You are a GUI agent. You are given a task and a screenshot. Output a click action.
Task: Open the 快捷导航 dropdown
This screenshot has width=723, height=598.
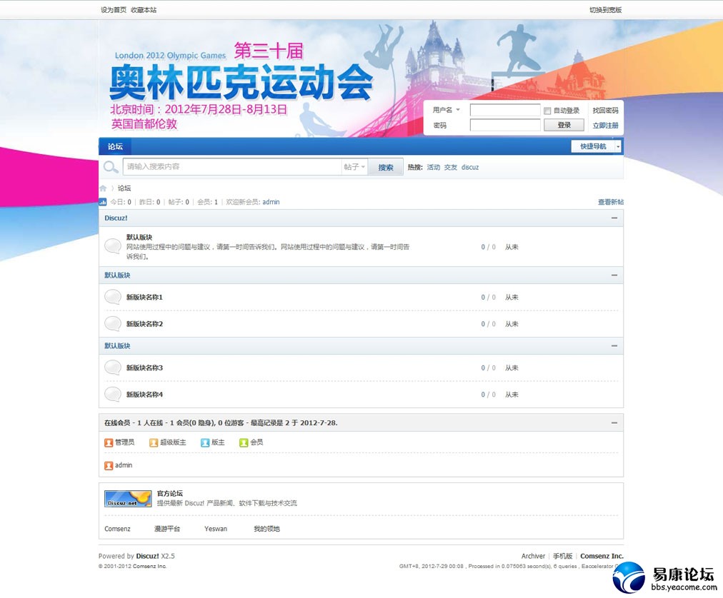click(x=597, y=146)
